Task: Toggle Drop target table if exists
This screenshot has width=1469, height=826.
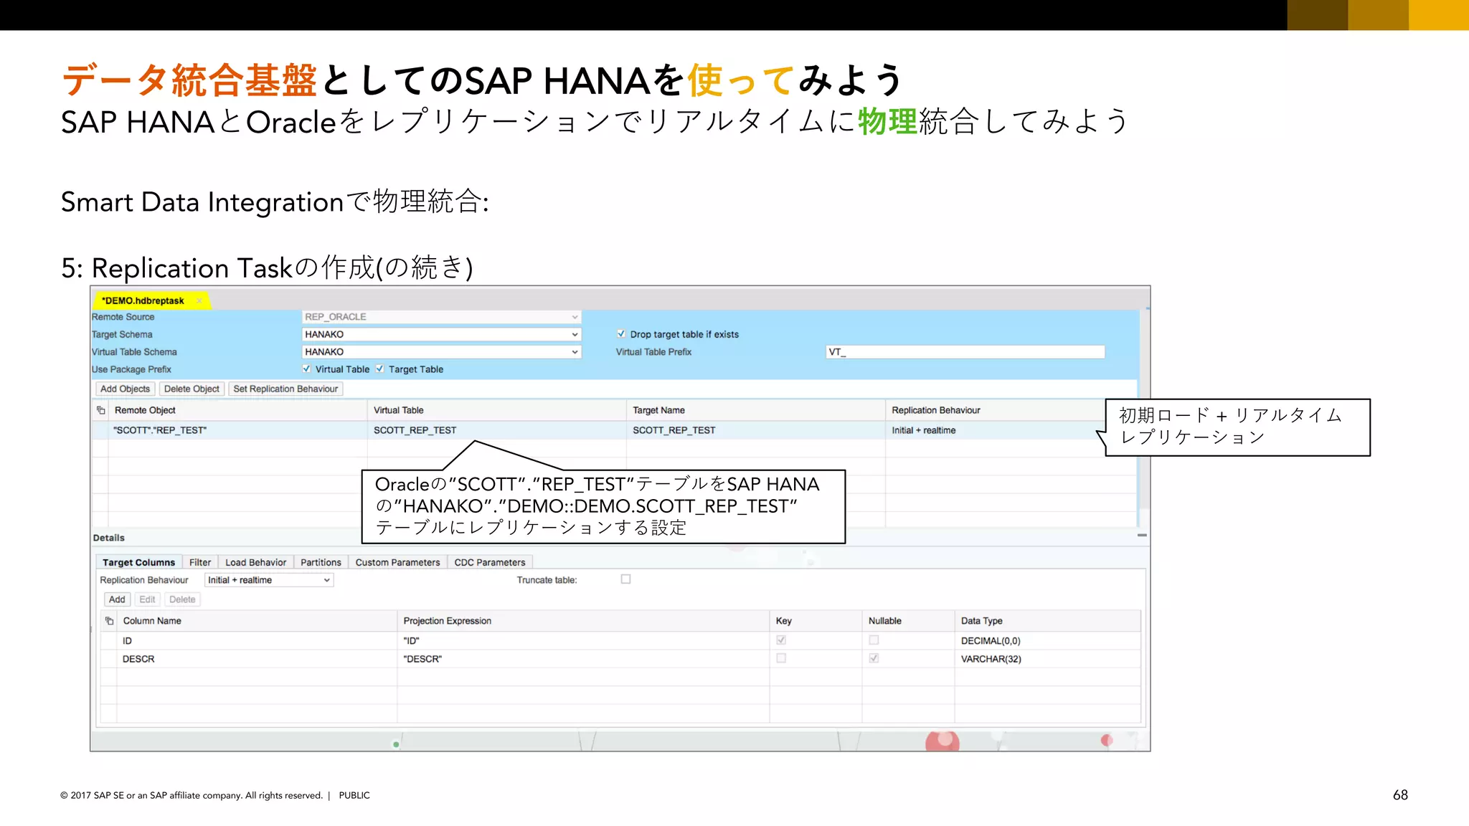Action: [621, 334]
